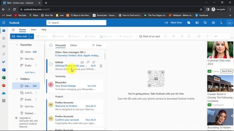The height and width of the screenshot is (131, 234).
Task: Open the People icon in left rail
Action: coord(4,46)
